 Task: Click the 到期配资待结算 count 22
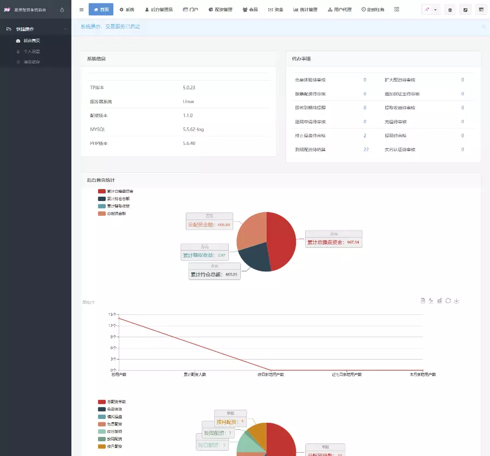coord(366,149)
